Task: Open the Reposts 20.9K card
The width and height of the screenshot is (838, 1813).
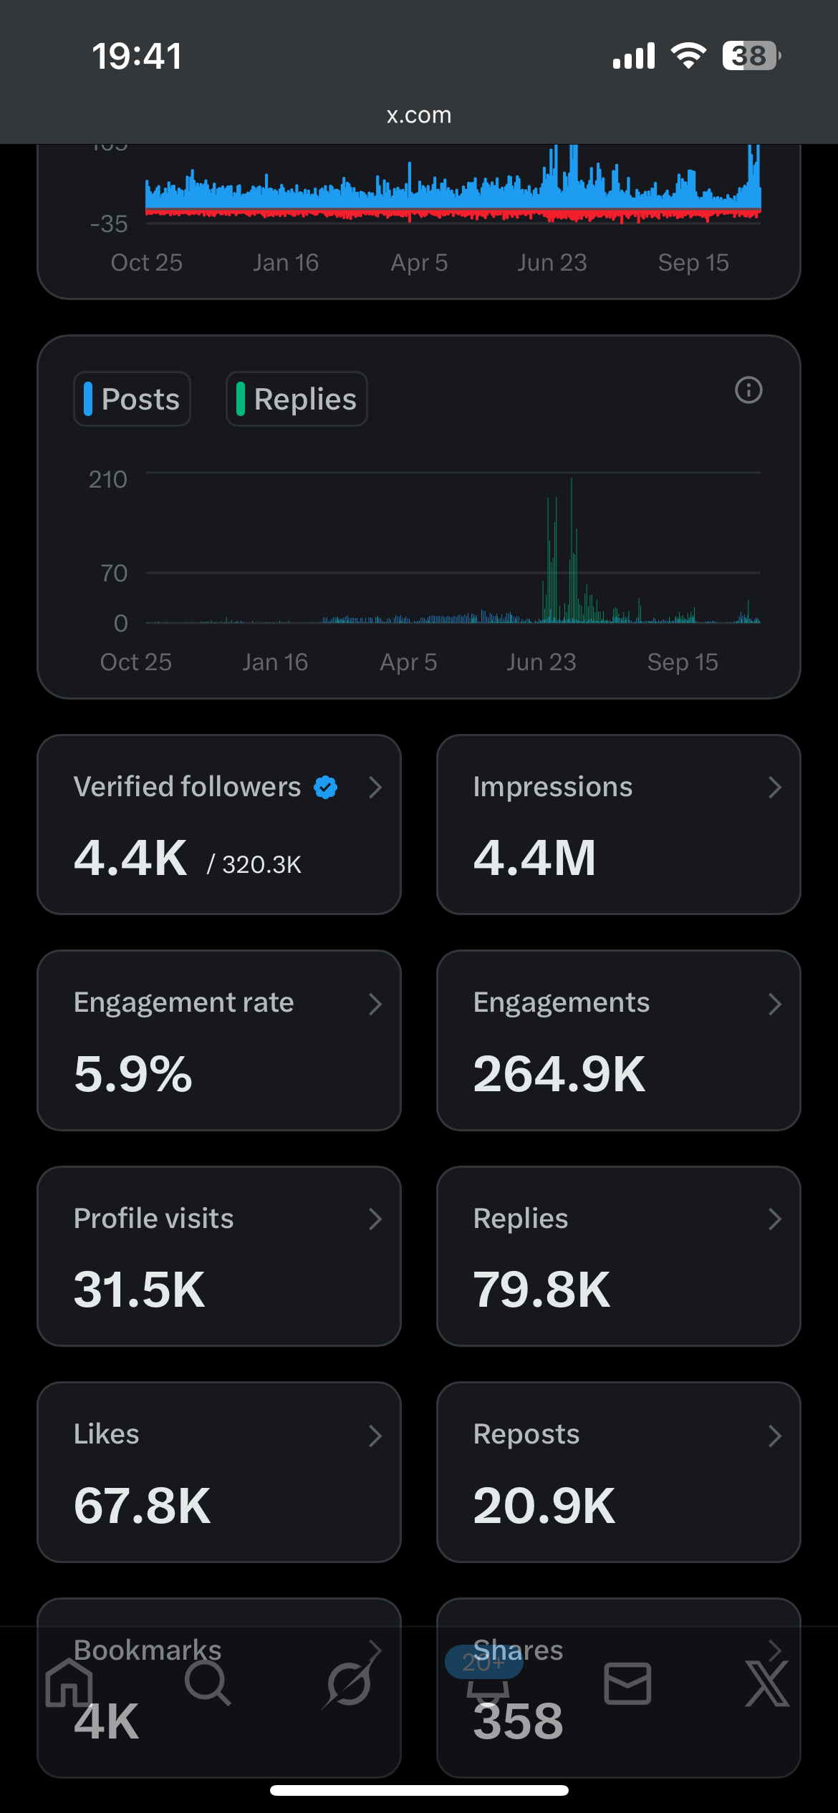Action: (618, 1472)
